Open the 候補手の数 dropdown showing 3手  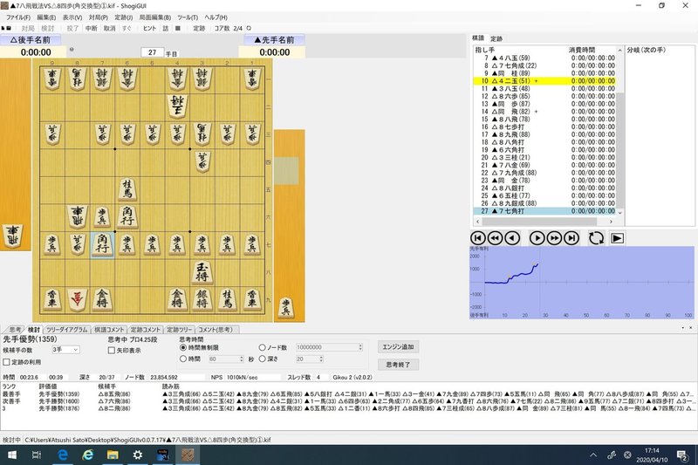(65, 350)
